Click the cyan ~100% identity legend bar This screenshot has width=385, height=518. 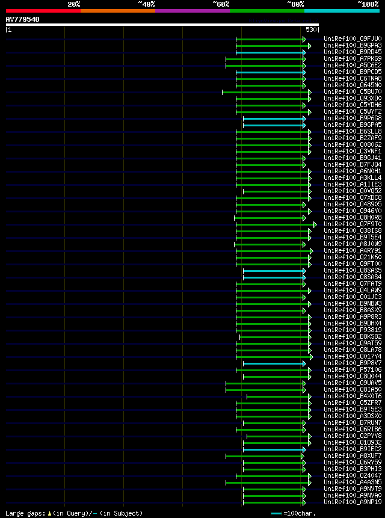(x=342, y=11)
